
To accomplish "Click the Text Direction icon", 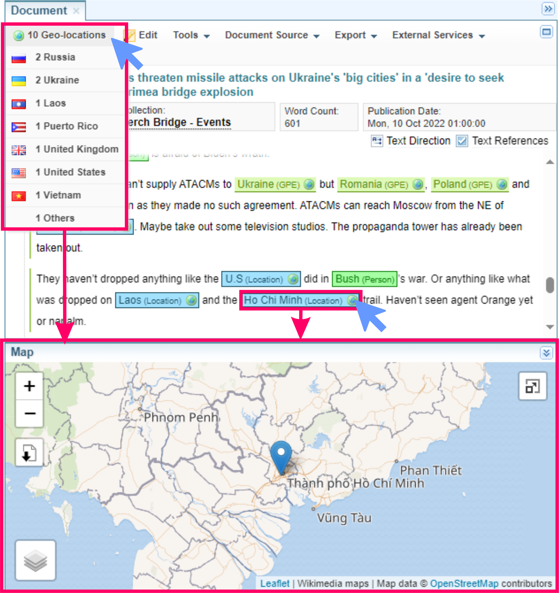I will click(377, 140).
